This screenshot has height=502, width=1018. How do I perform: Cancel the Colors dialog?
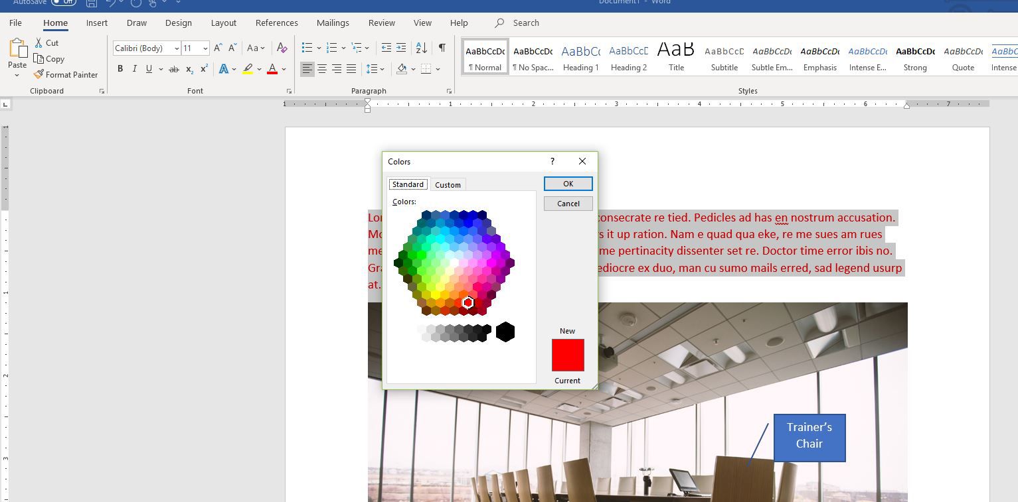pyautogui.click(x=568, y=204)
